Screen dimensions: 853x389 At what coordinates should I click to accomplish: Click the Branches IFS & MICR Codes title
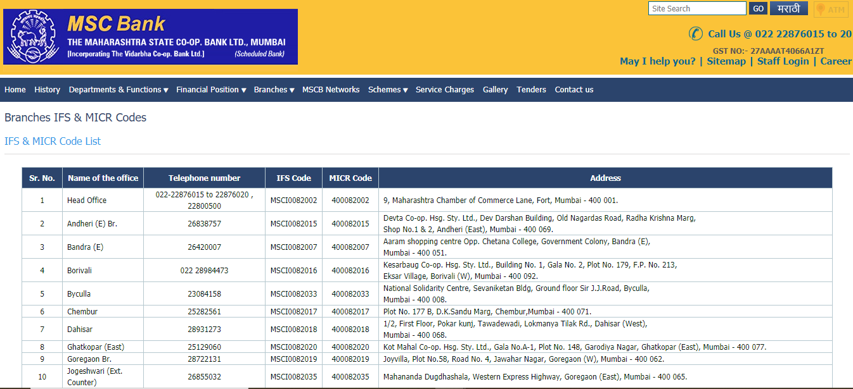[75, 118]
